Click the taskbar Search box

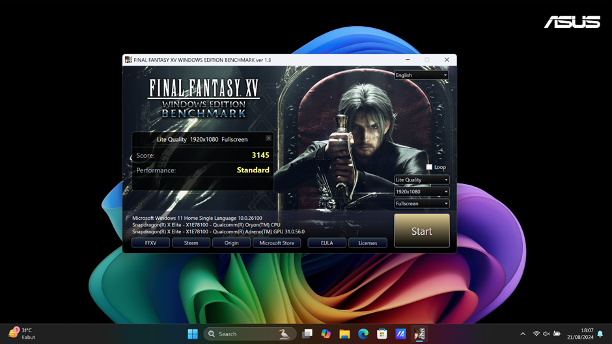coord(250,334)
